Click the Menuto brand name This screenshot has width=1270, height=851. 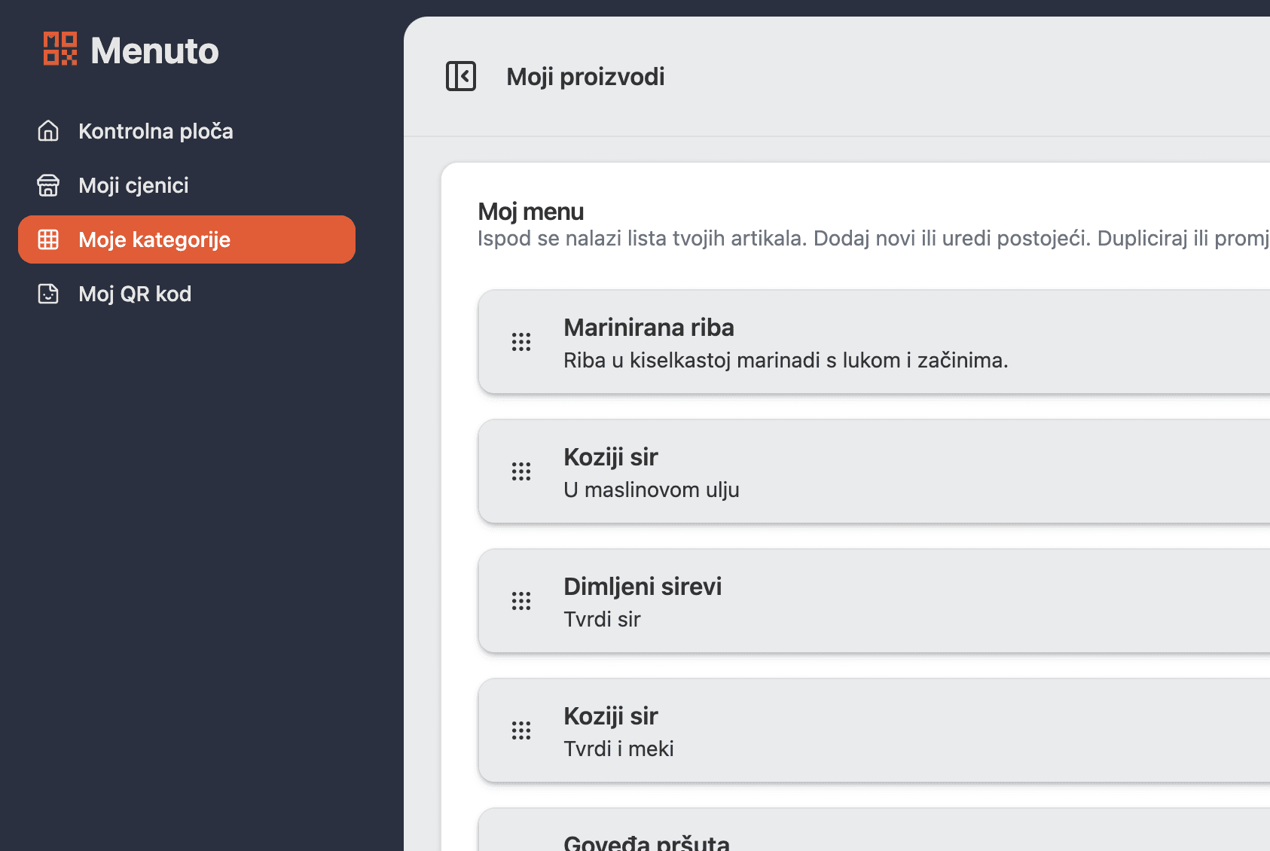pos(154,50)
